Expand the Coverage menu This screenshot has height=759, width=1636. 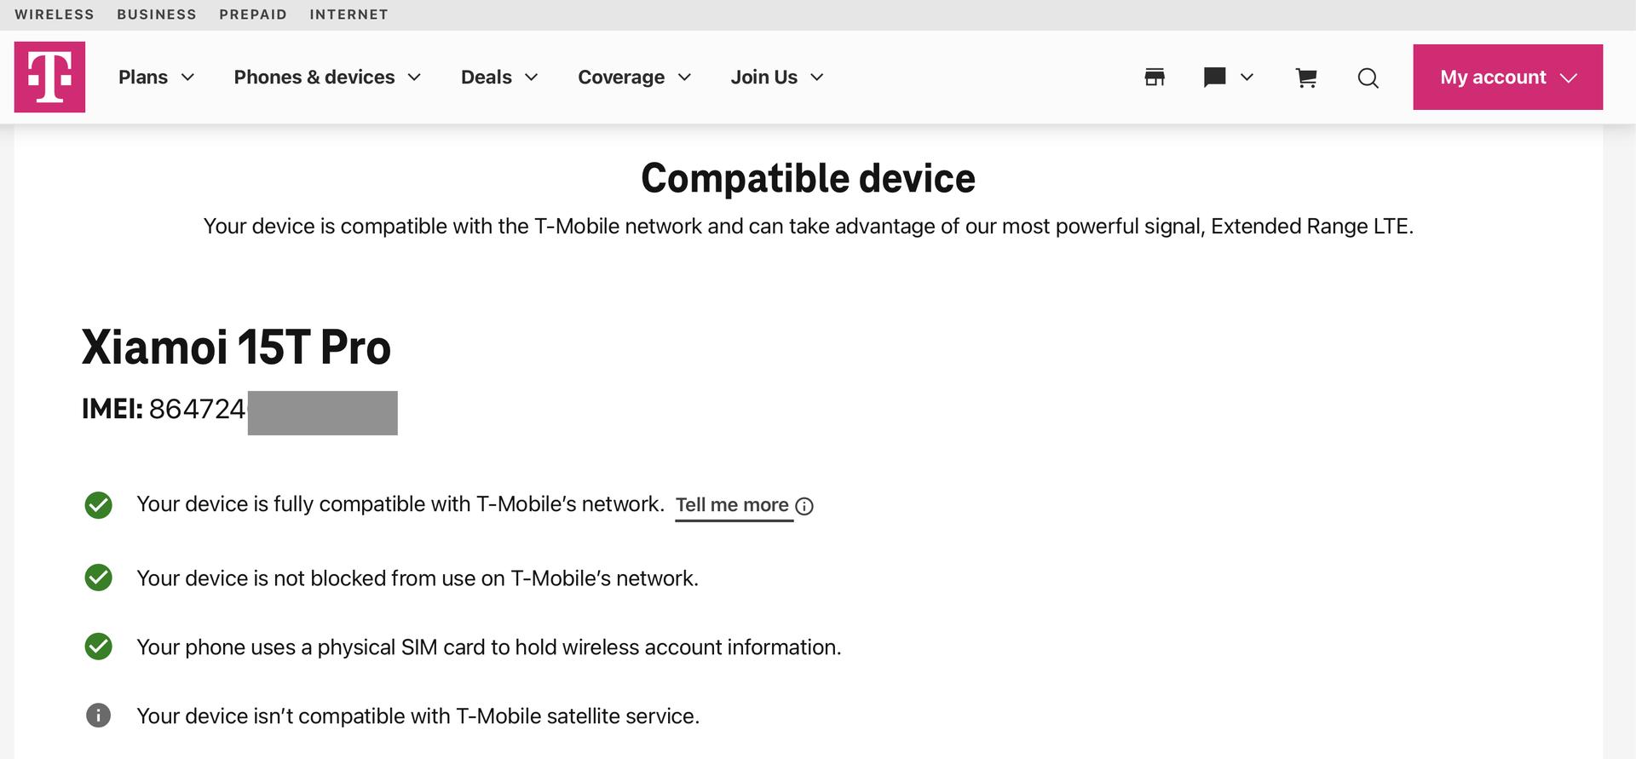(634, 78)
